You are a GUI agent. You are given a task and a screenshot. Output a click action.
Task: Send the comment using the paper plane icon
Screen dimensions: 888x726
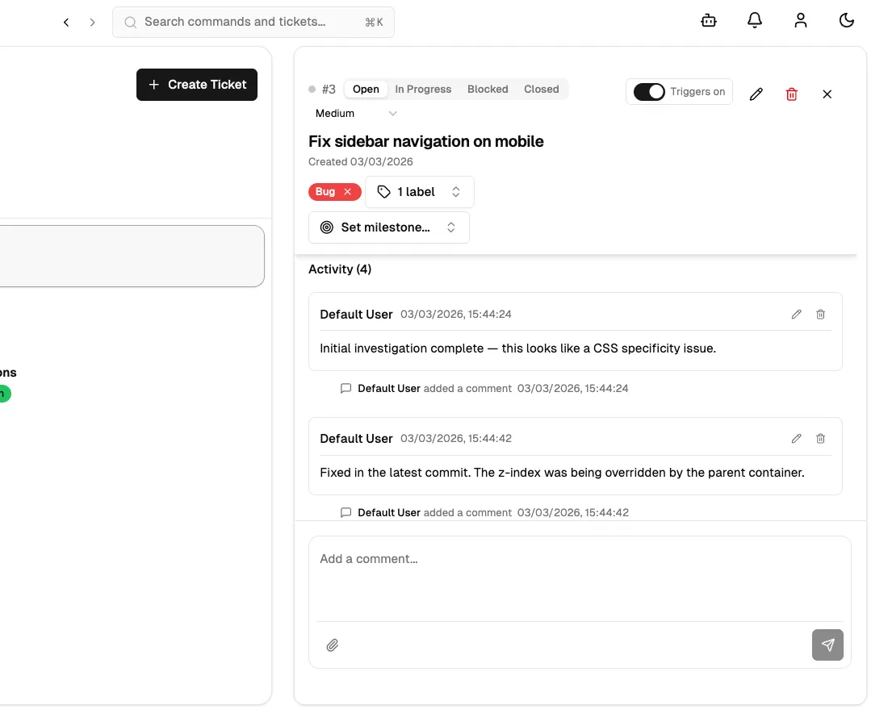coord(827,645)
